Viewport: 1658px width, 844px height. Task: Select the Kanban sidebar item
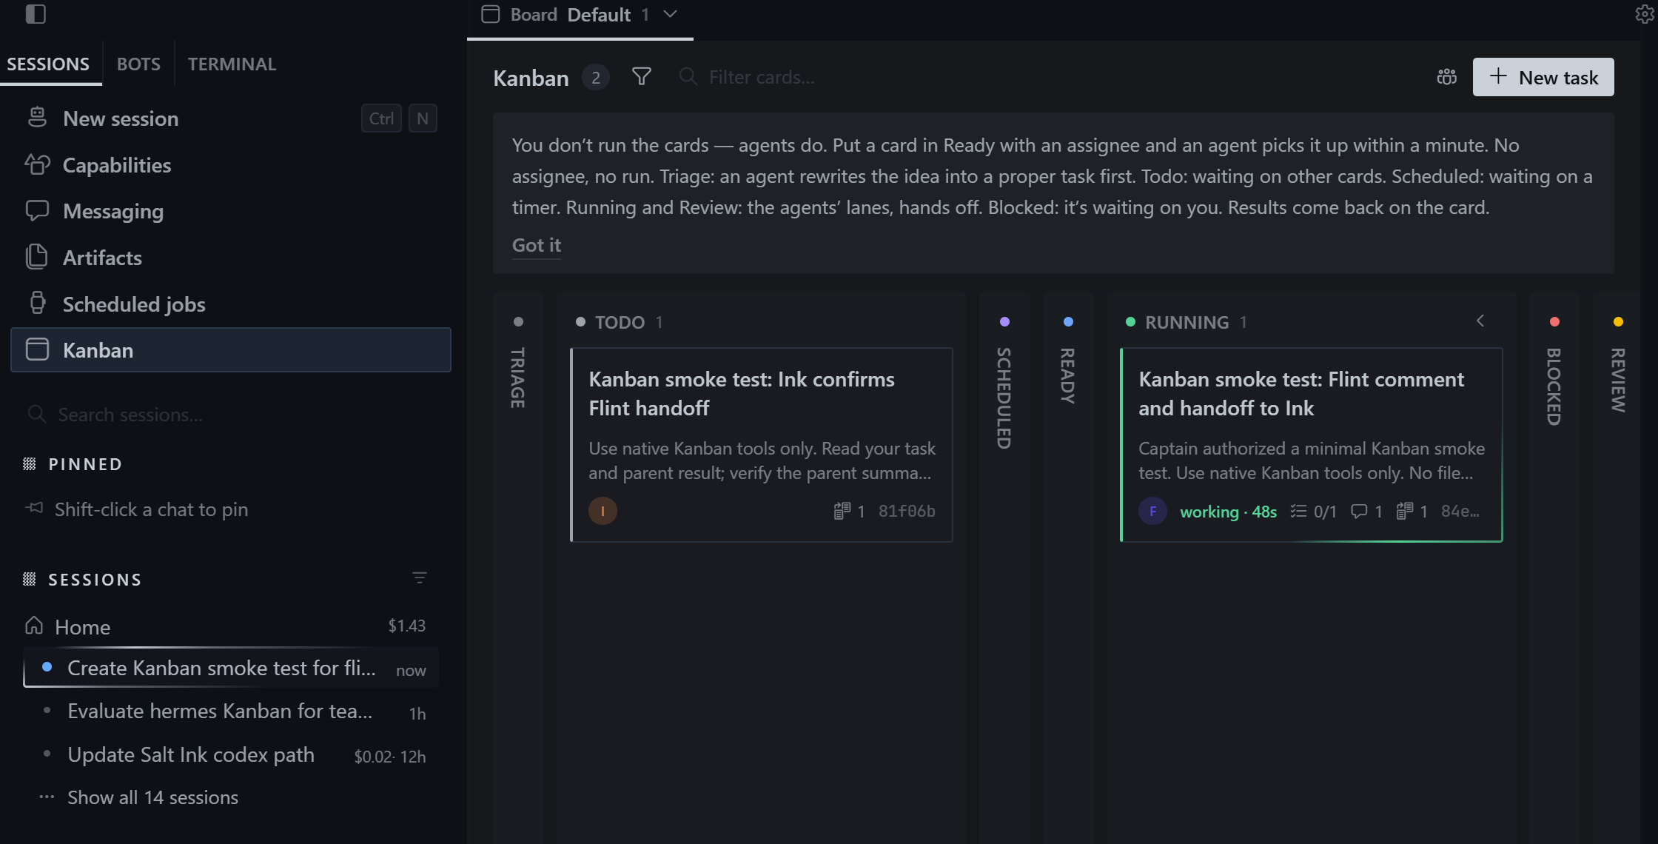pyautogui.click(x=231, y=350)
